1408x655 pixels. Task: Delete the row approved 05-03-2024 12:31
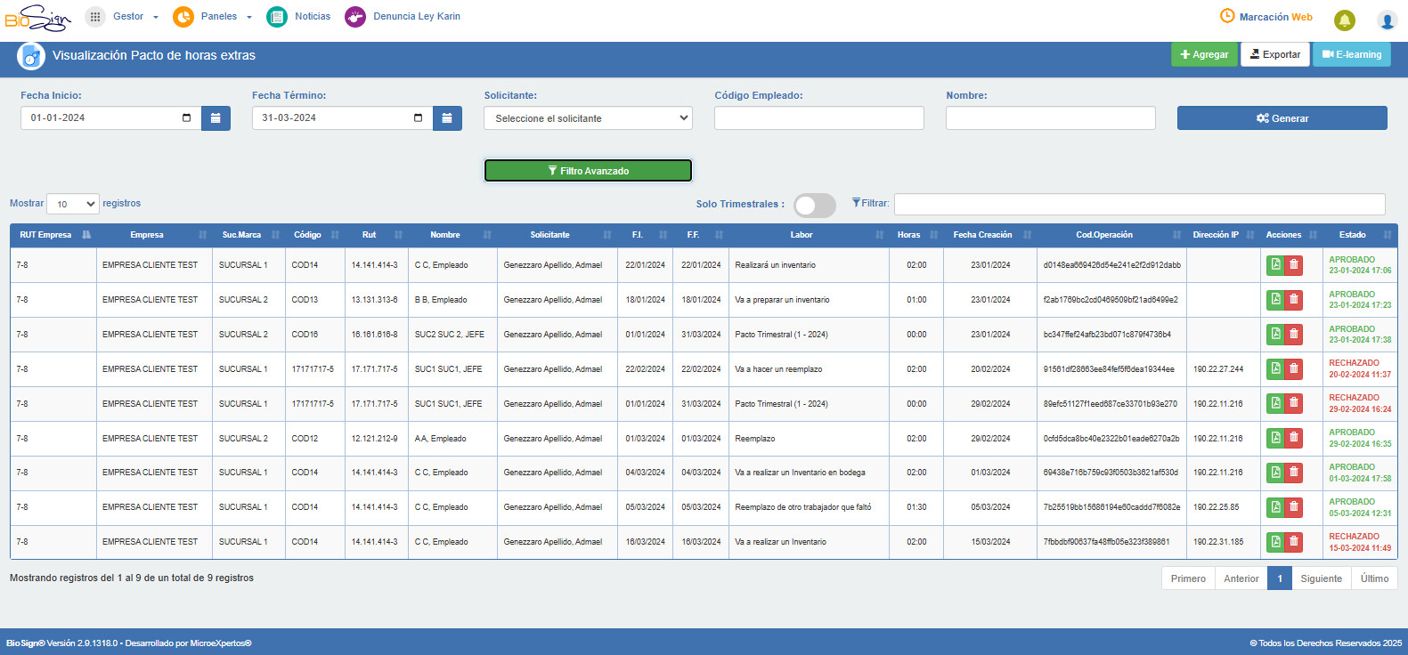pos(1294,506)
